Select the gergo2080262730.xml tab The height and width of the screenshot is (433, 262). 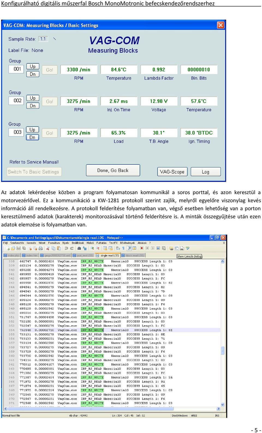[x=55, y=255]
